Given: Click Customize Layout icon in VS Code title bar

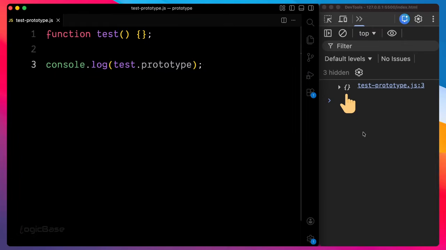Looking at the screenshot, I should click(x=283, y=8).
